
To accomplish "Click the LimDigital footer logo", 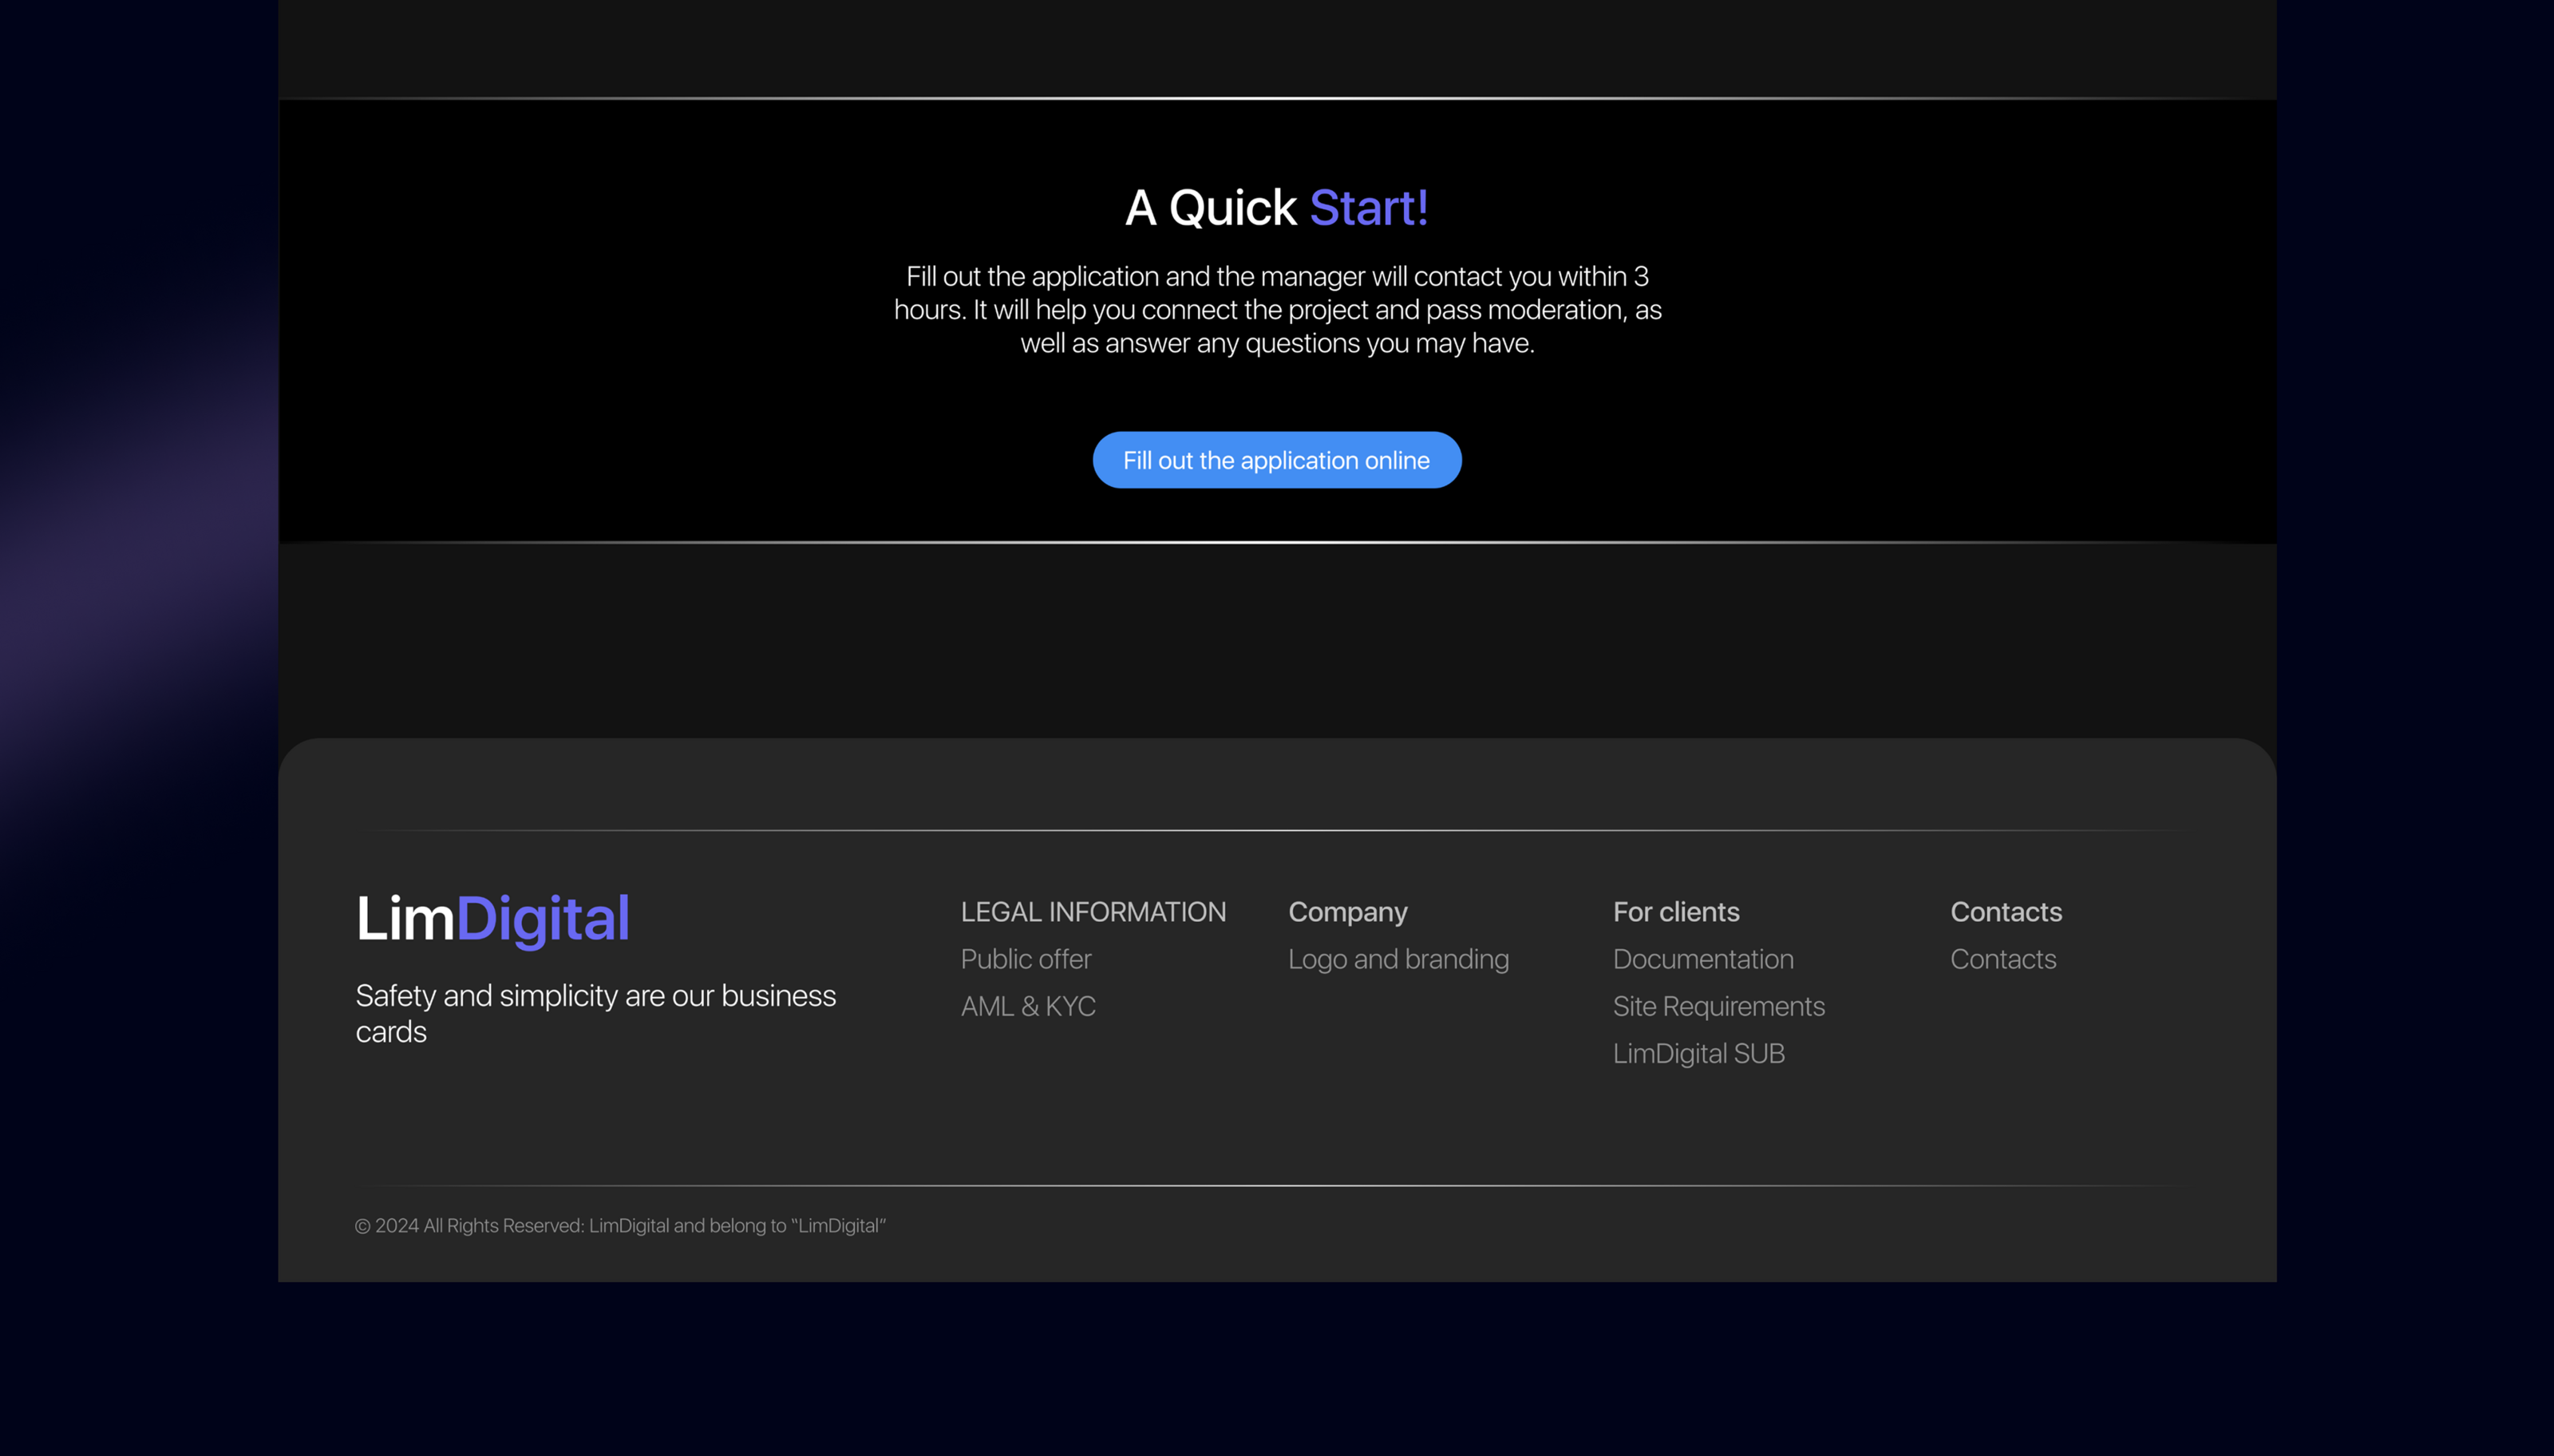I will (x=492, y=917).
